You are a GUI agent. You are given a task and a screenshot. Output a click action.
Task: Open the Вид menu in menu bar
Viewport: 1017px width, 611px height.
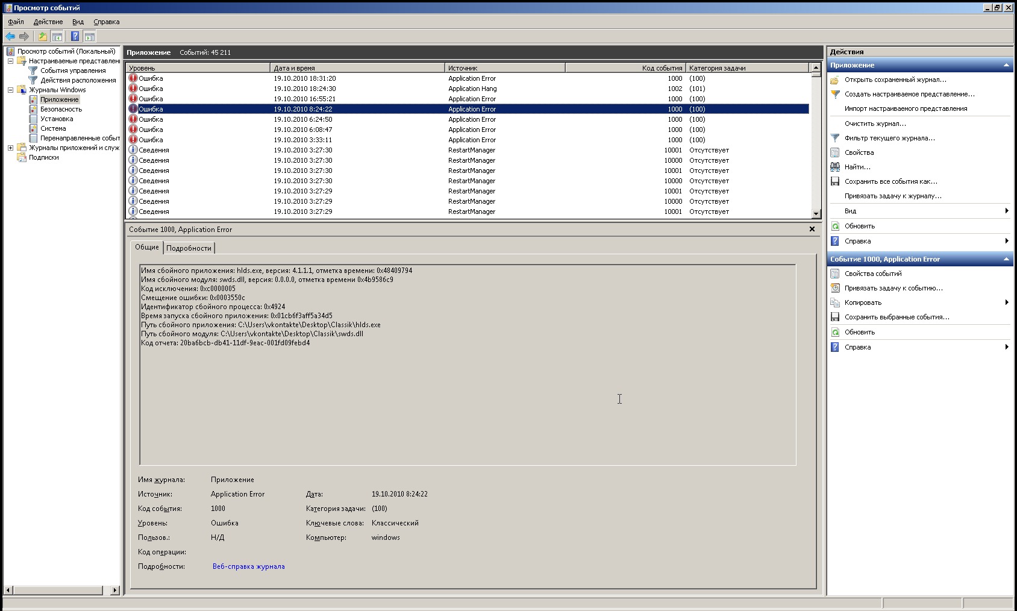click(x=78, y=22)
